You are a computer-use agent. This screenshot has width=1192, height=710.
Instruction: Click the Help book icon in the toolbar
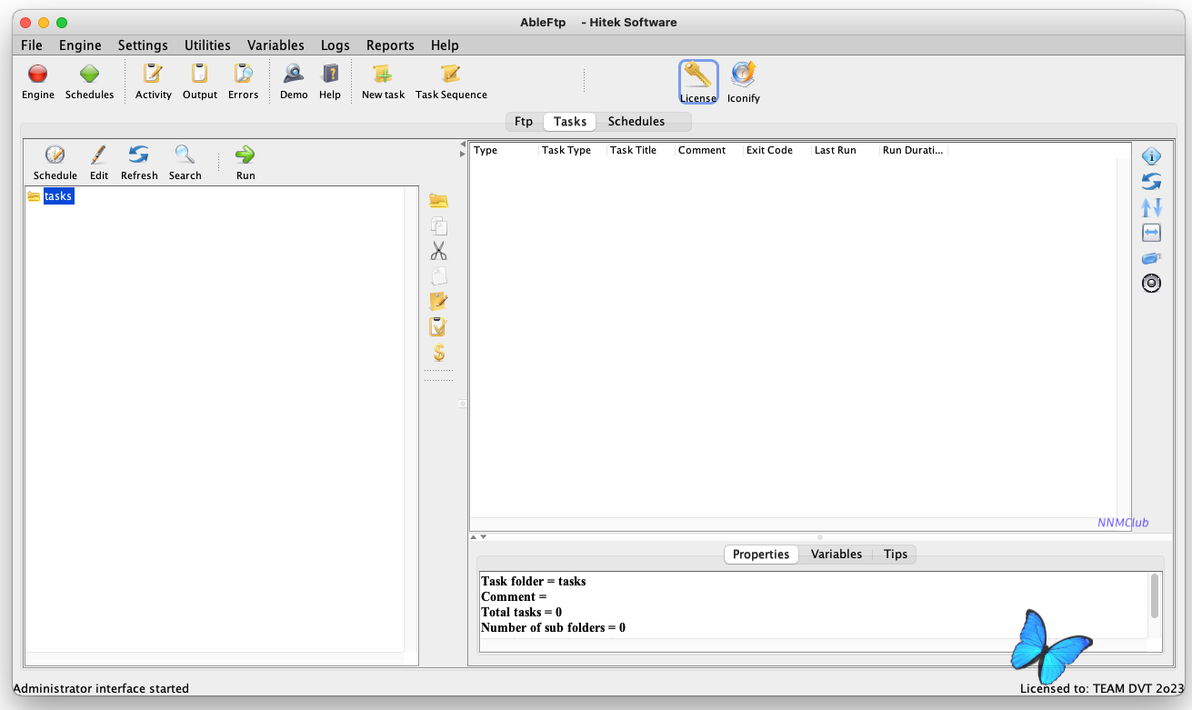tap(330, 75)
